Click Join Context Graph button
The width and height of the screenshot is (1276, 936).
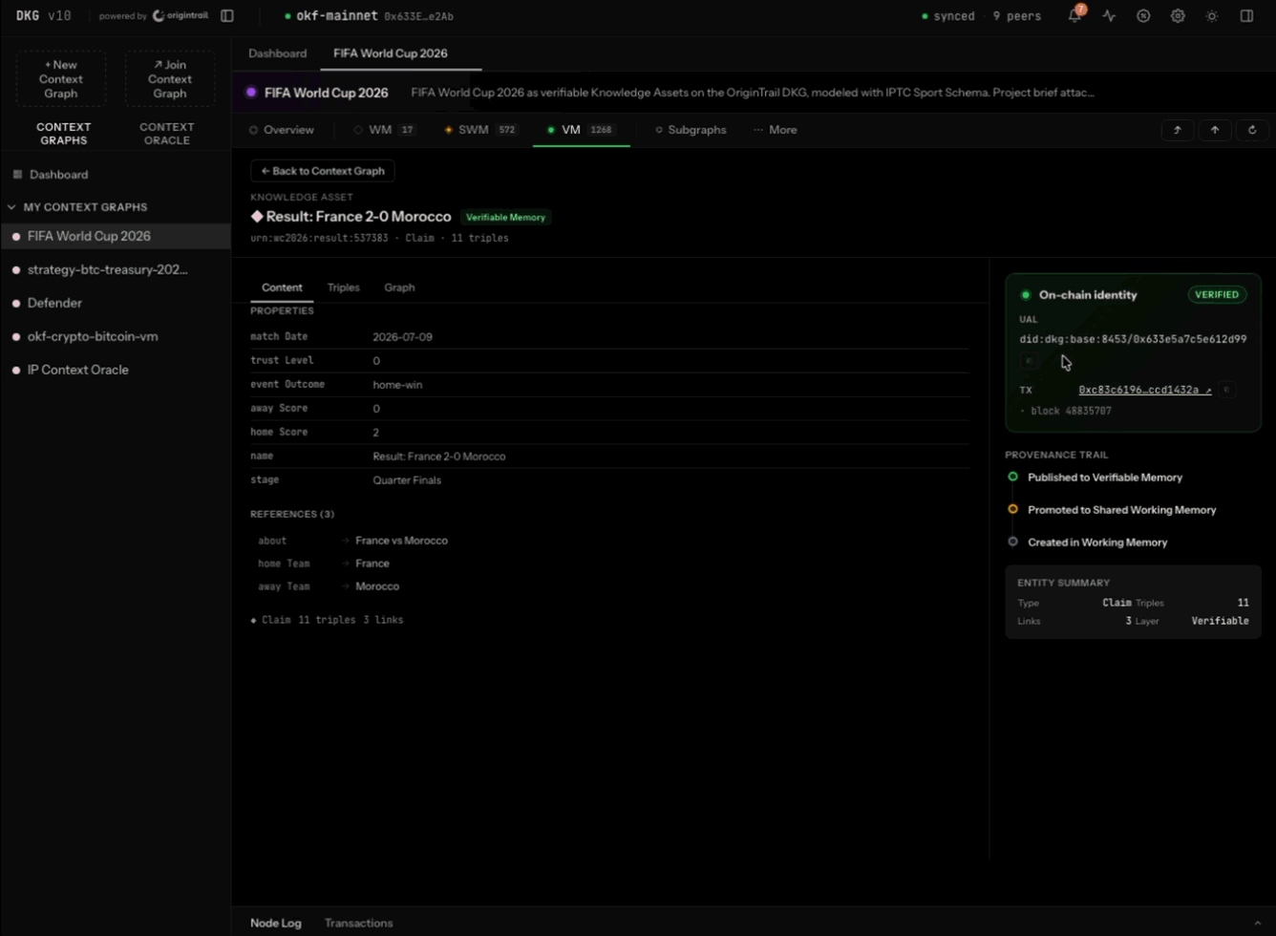tap(170, 78)
